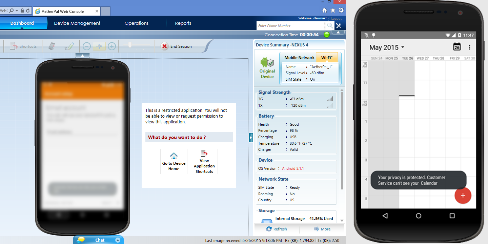Click the browser refresh icon

click(x=28, y=11)
